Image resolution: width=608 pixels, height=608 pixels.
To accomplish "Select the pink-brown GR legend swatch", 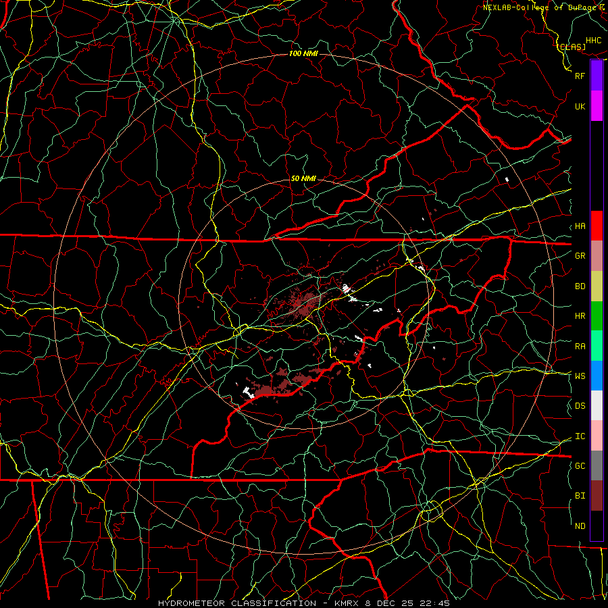I will point(597,255).
